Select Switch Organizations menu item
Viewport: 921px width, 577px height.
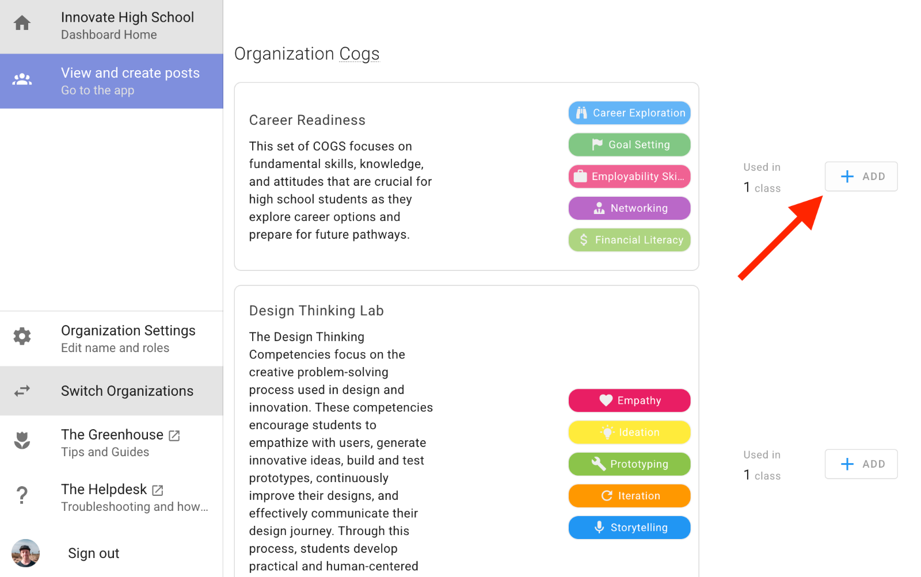(x=127, y=391)
